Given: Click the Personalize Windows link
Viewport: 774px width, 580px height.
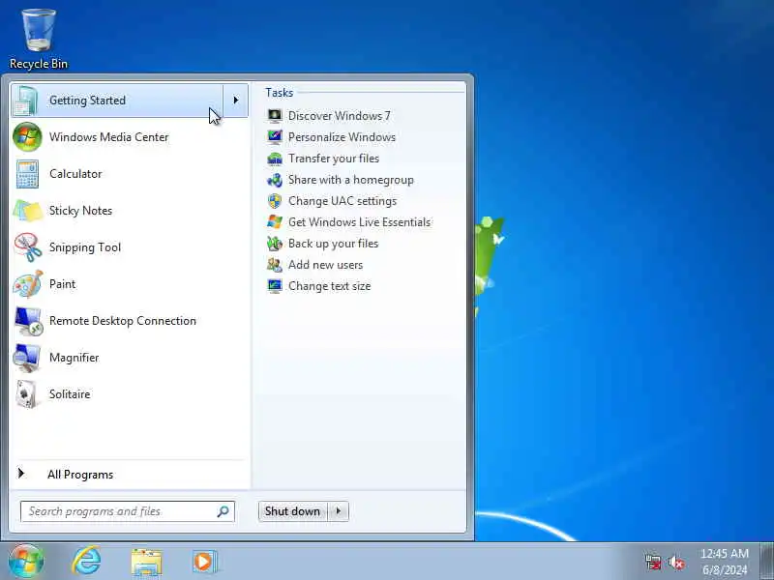Looking at the screenshot, I should click(342, 137).
